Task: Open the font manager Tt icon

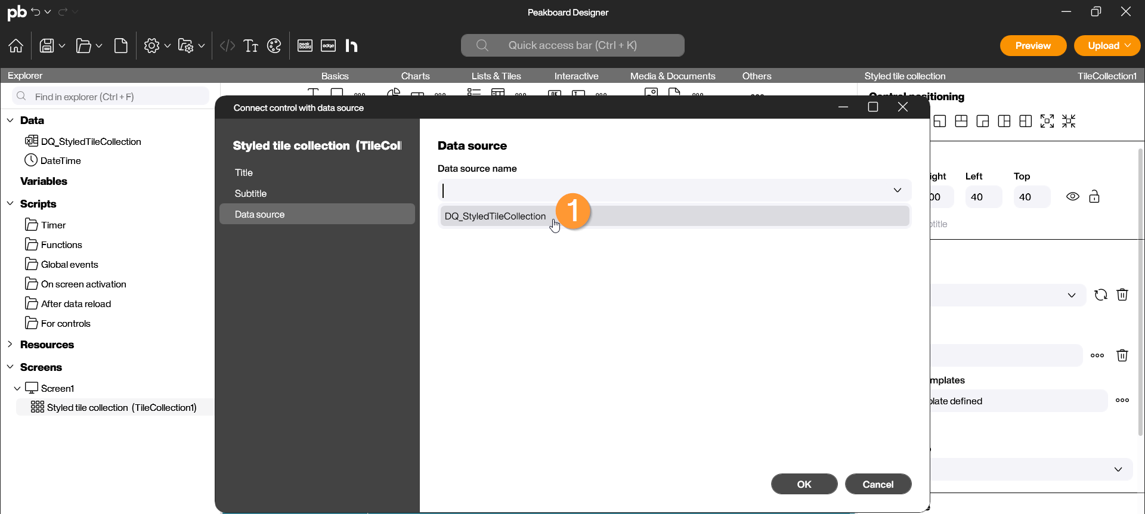Action: click(x=251, y=46)
